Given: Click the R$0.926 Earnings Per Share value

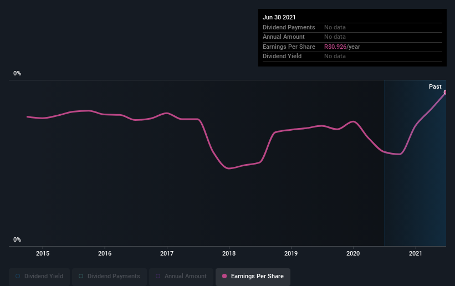Looking at the screenshot, I should point(335,47).
